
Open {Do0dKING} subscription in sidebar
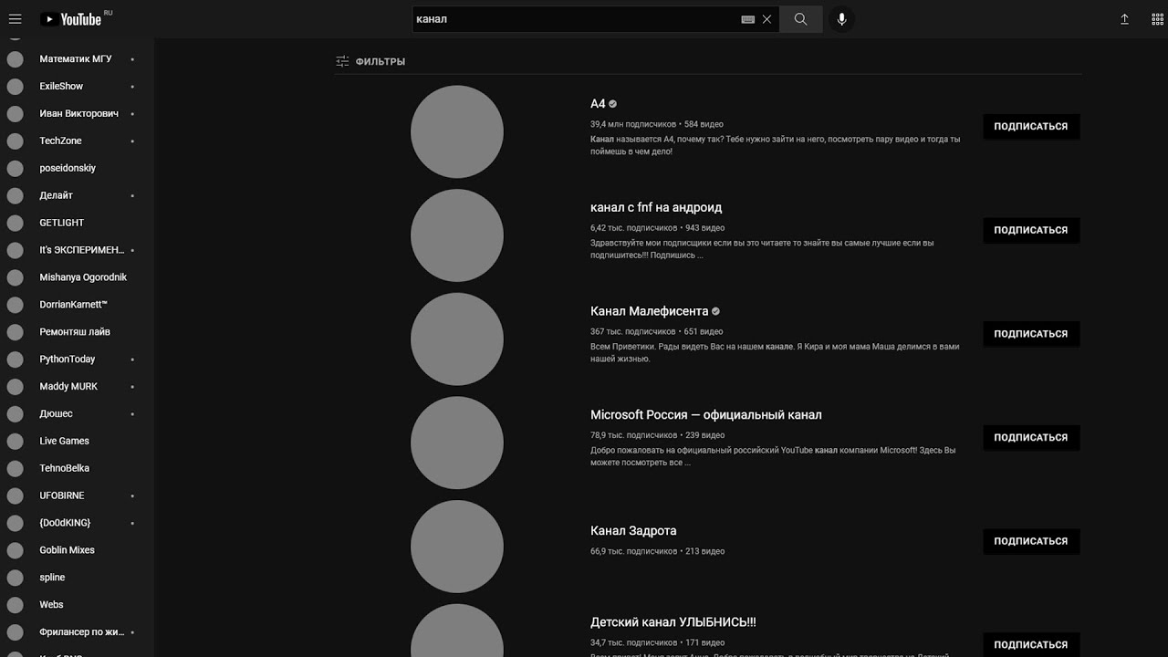77,523
